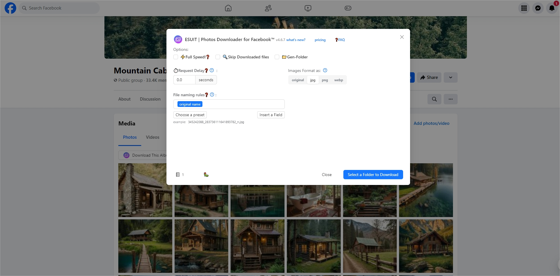Open the what's new? link
This screenshot has height=276, width=560.
coord(296,40)
